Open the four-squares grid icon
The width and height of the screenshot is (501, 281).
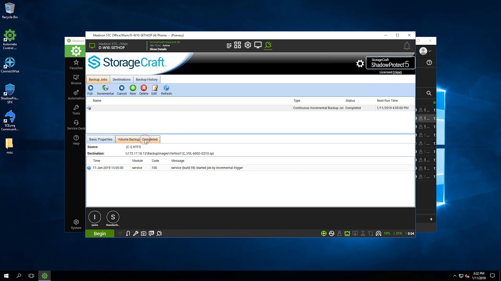click(238, 45)
